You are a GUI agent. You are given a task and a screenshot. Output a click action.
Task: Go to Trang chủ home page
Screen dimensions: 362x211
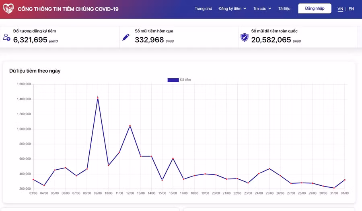pos(203,8)
